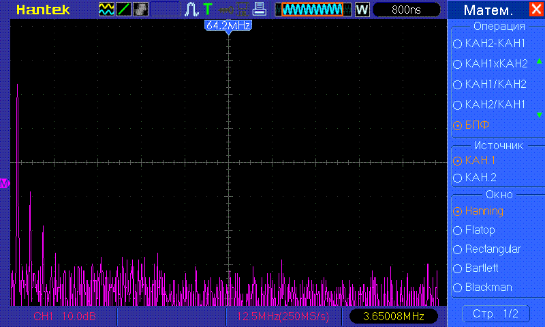This screenshot has width=545, height=327.
Task: Click the purple M math channel marker
Action: (x=4, y=183)
